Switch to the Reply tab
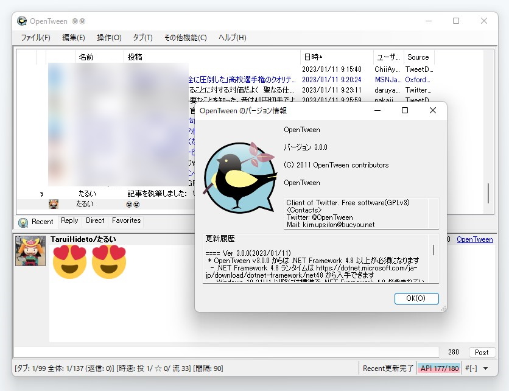Viewport: 509px width, 391px height. [x=69, y=221]
